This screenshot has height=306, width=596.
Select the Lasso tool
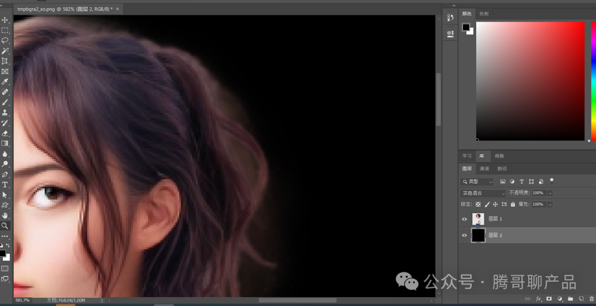(x=5, y=40)
